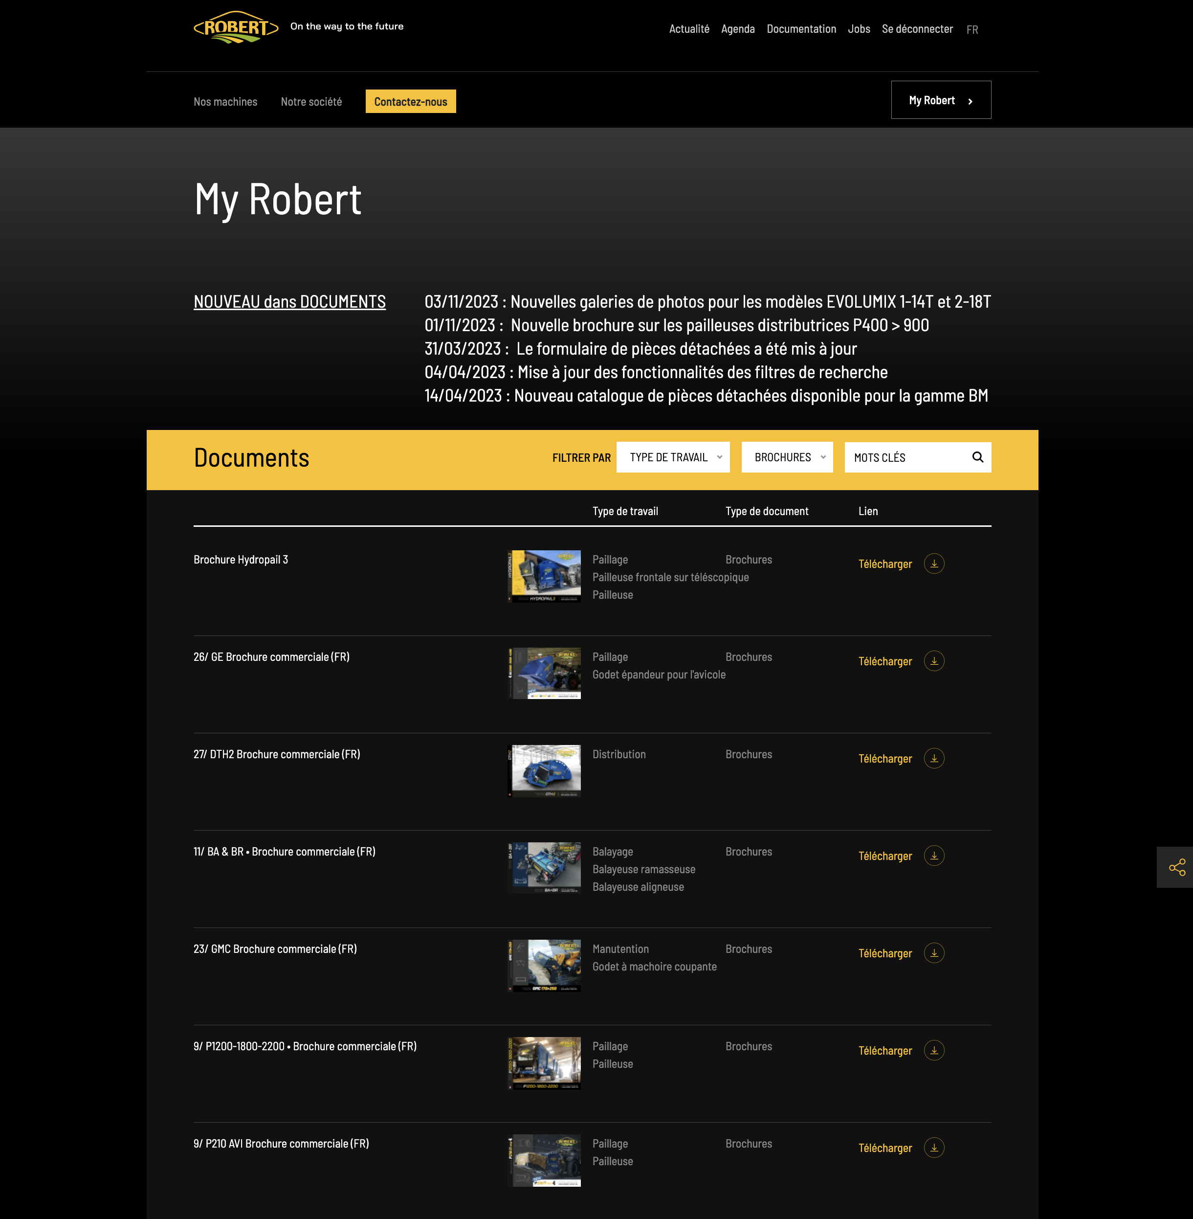
Task: Click download icon for 23/ GMC Brochure commerciale
Action: (x=933, y=952)
